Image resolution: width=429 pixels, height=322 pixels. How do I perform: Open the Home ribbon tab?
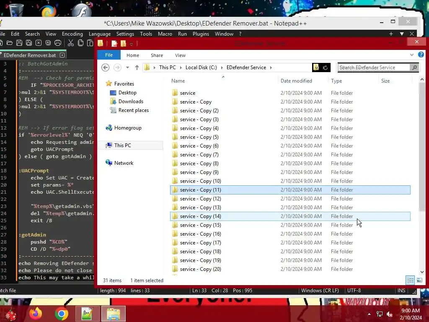133,55
